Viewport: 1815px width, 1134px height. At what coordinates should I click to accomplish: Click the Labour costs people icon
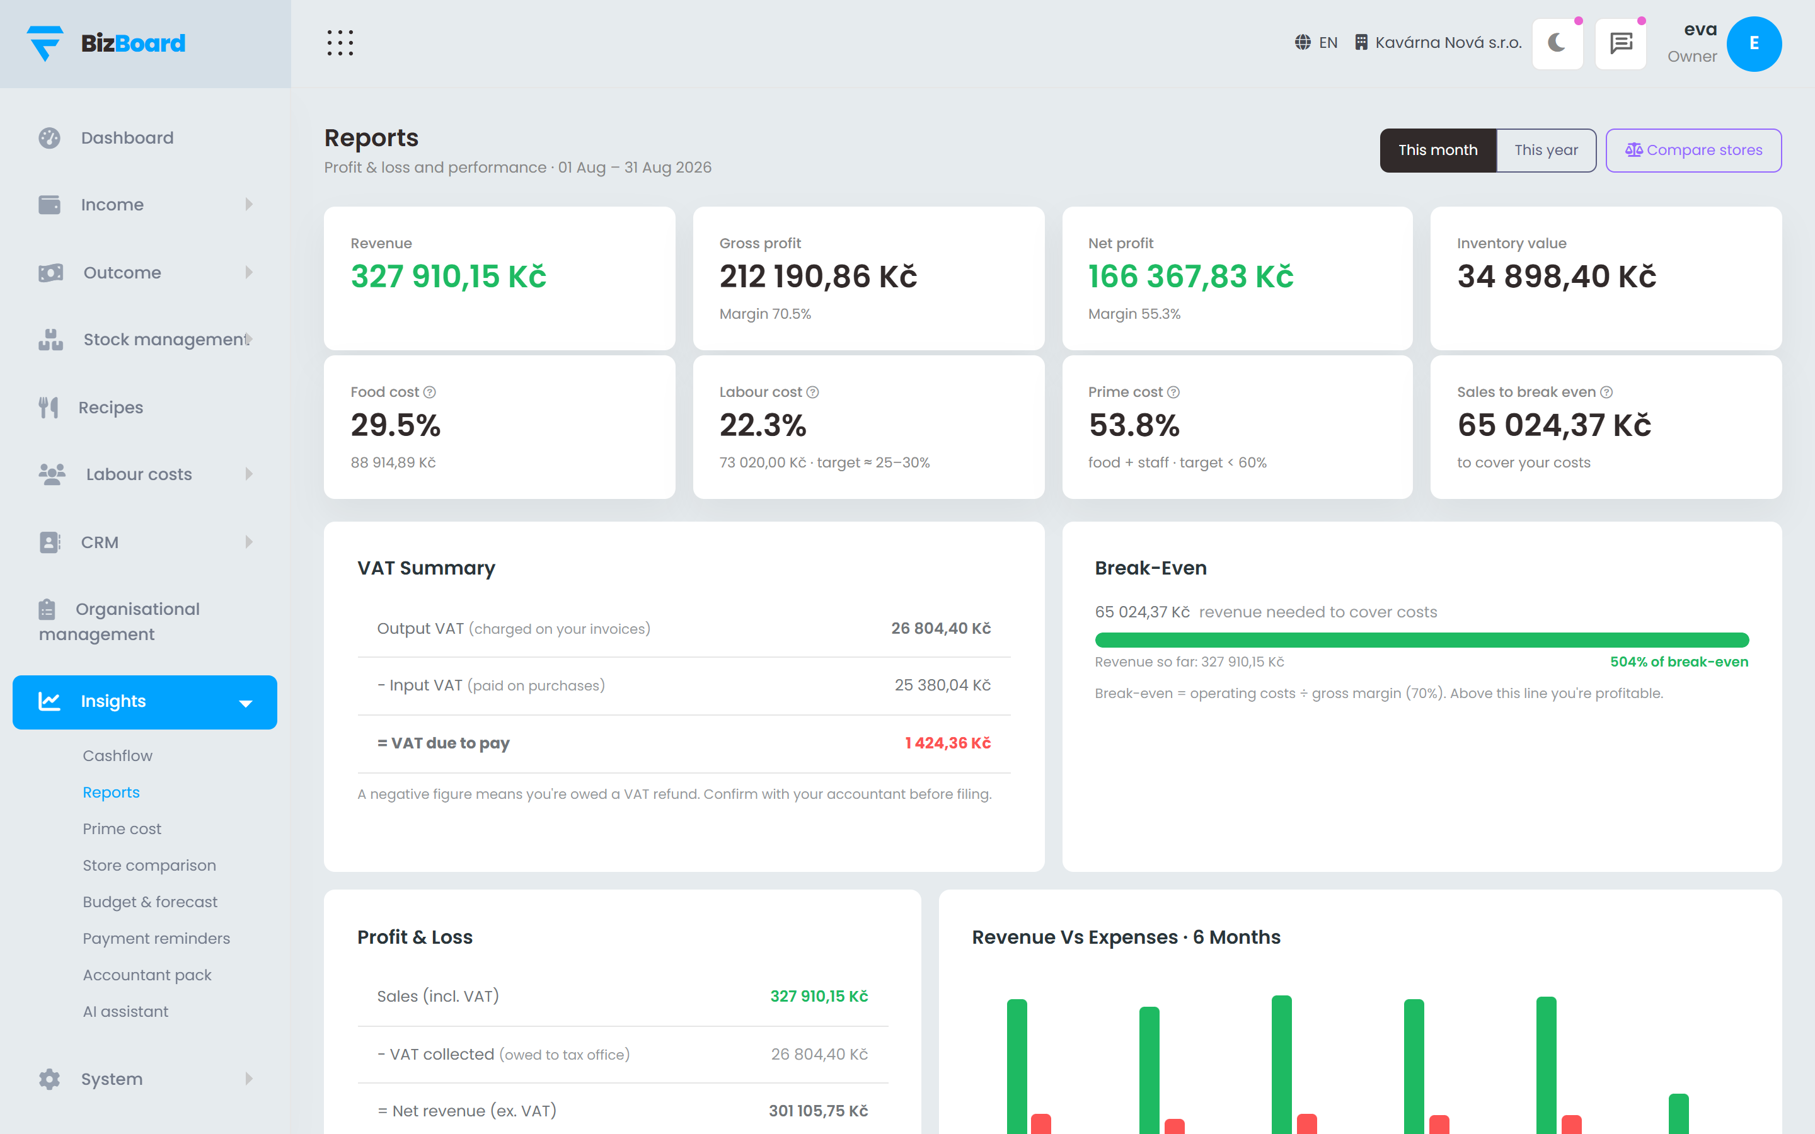[52, 474]
